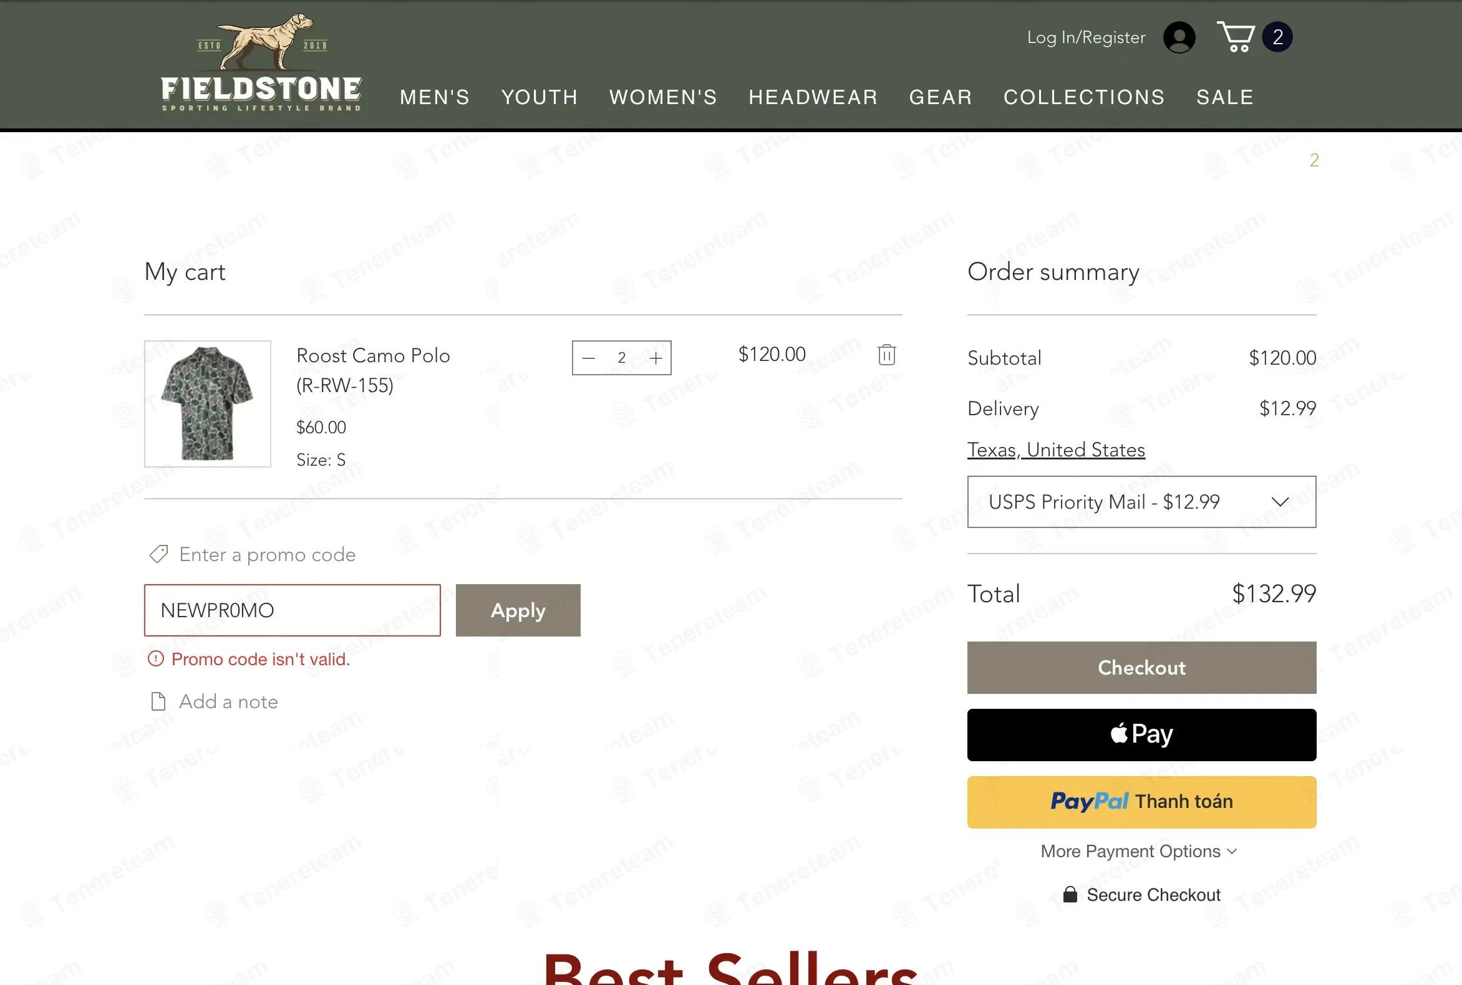Open the MEN'S menu
The width and height of the screenshot is (1462, 985).
(435, 97)
